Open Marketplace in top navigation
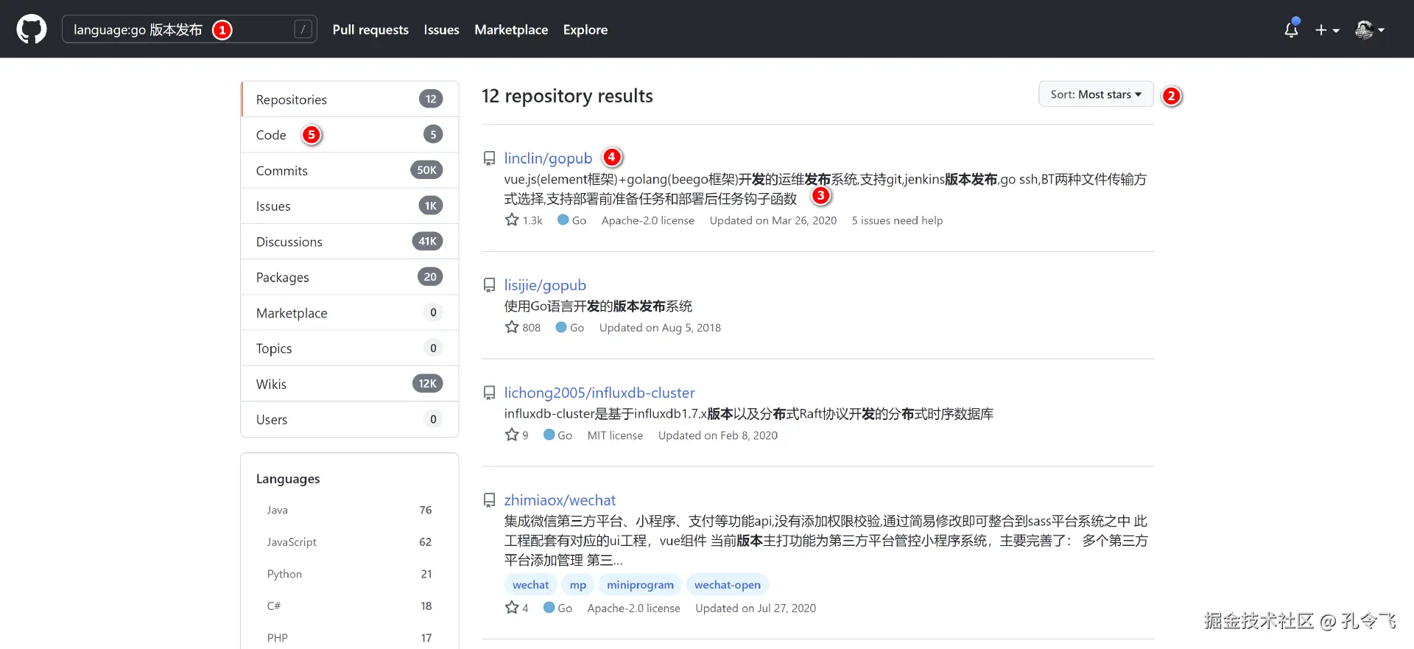Viewport: 1414px width, 649px height. 511,29
